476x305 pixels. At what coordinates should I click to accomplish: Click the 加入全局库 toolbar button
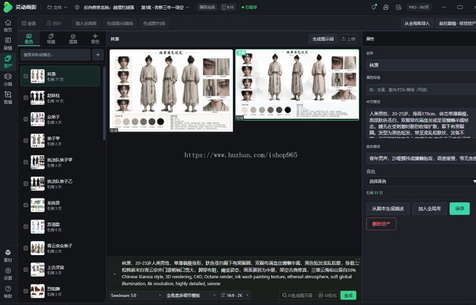[x=86, y=23]
